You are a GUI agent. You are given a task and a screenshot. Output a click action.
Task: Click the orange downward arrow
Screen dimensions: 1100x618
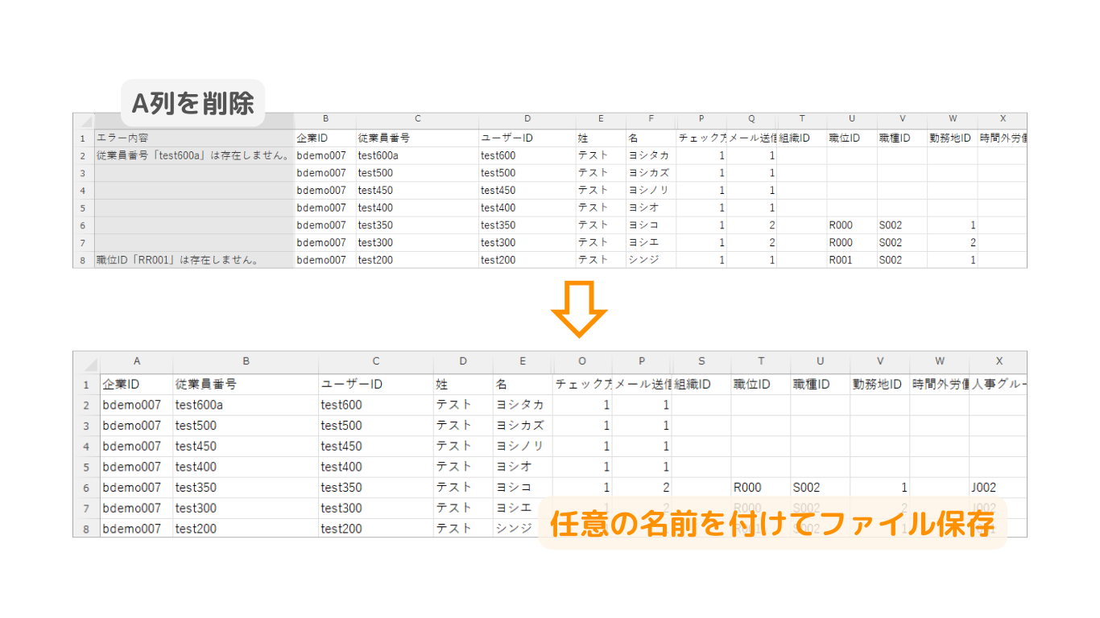point(577,309)
